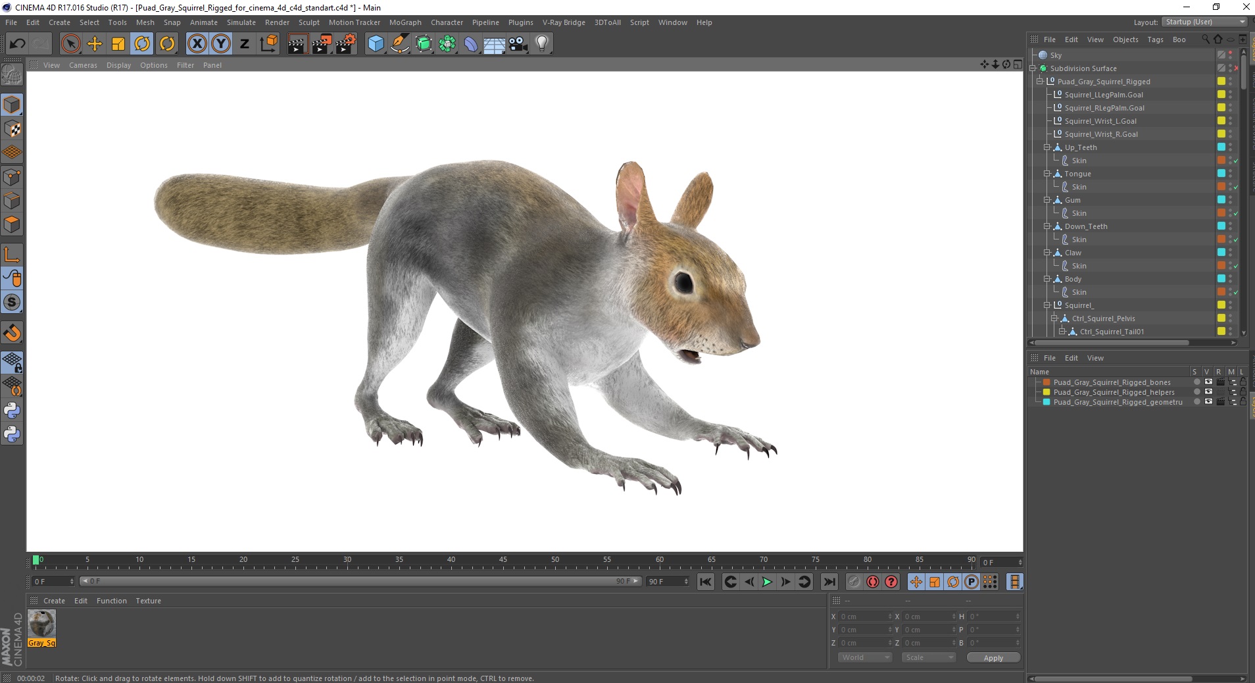This screenshot has width=1255, height=683.
Task: Select the Scale tool
Action: point(118,43)
